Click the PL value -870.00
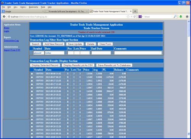Image resolution: width=191 pixels, height=139 pixels. click(x=110, y=113)
